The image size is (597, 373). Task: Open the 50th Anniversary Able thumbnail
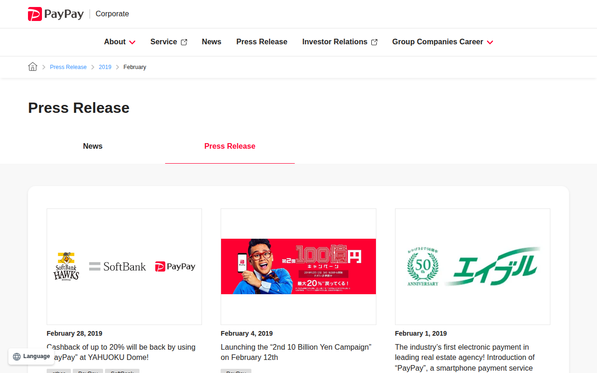tap(472, 267)
